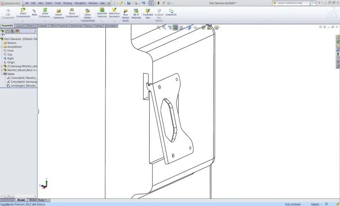340x206 pixels.
Task: Open Assembly Features dropdown
Action: (x=102, y=21)
